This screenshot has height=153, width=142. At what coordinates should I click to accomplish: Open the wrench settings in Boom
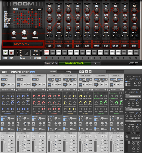point(95,63)
